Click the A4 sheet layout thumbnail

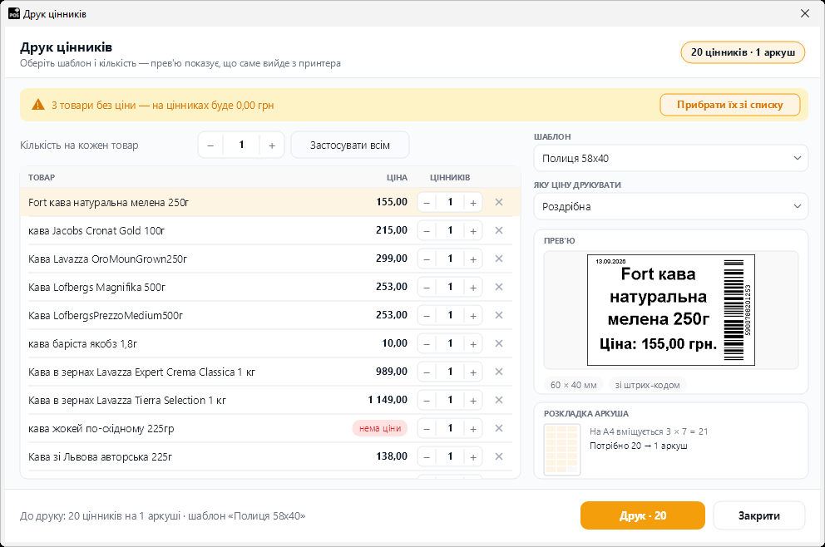click(x=562, y=449)
